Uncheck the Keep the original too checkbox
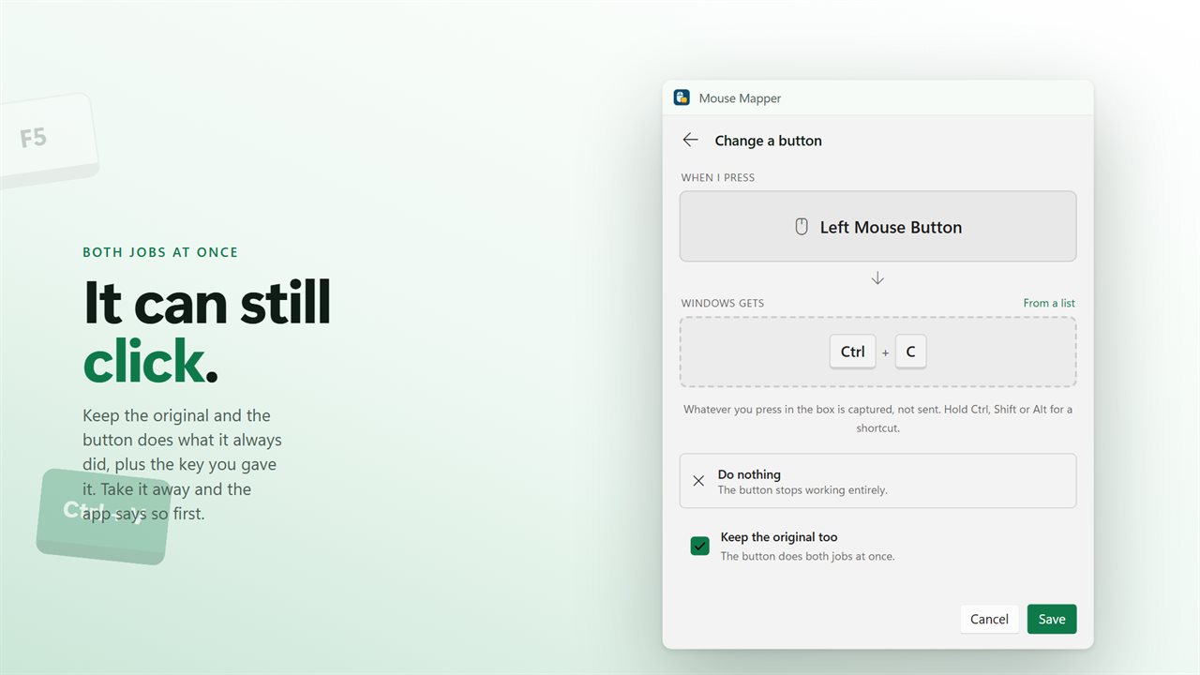 point(700,546)
